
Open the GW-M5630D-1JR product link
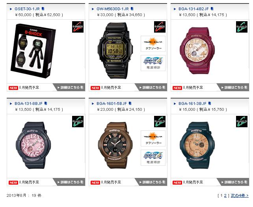113,9
